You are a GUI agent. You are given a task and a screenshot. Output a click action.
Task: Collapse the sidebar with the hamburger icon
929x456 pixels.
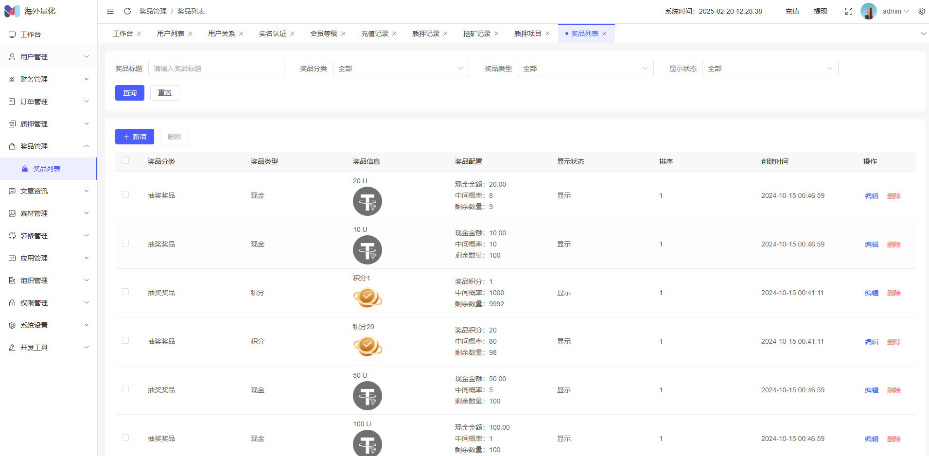pos(110,11)
